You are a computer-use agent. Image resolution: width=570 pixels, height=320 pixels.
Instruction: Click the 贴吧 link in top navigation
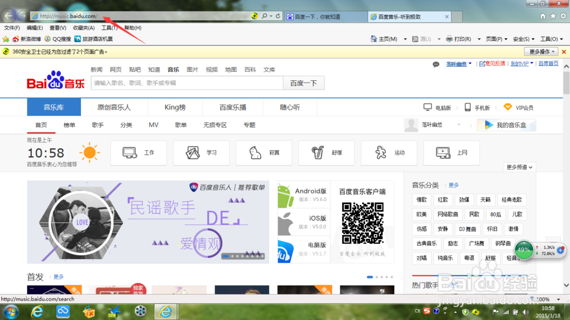pos(135,69)
